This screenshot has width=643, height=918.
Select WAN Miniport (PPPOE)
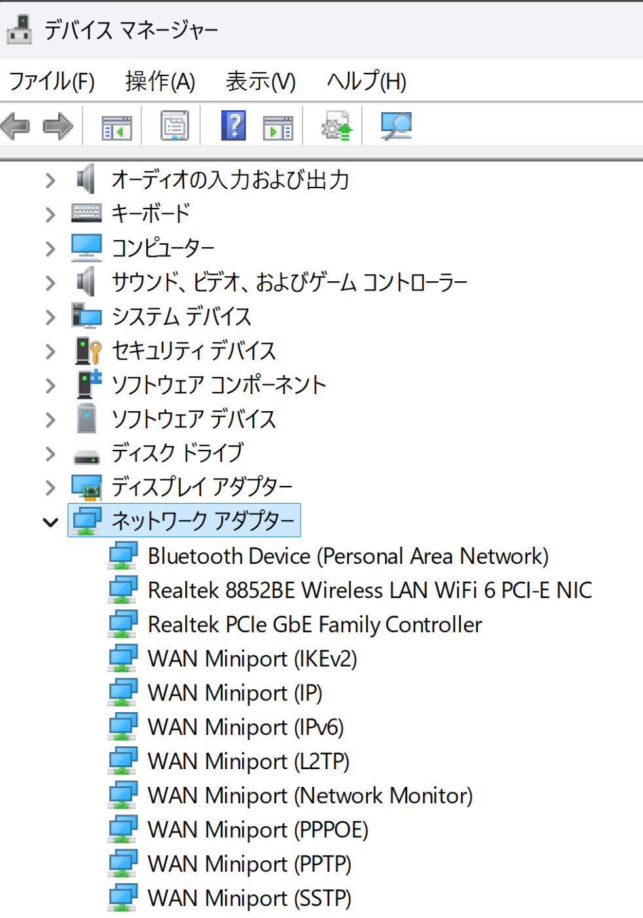tap(258, 829)
